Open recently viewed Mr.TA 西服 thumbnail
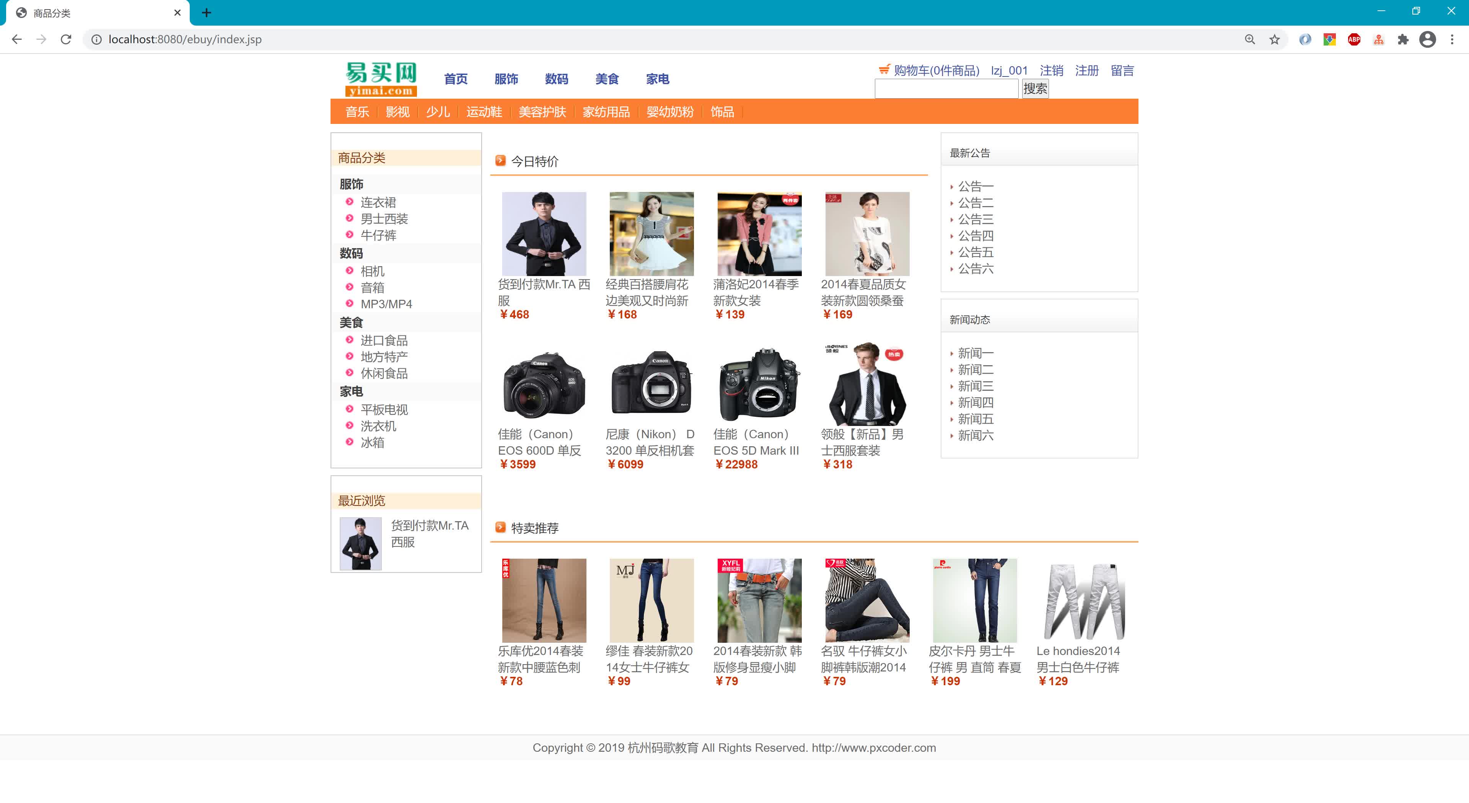 point(360,544)
